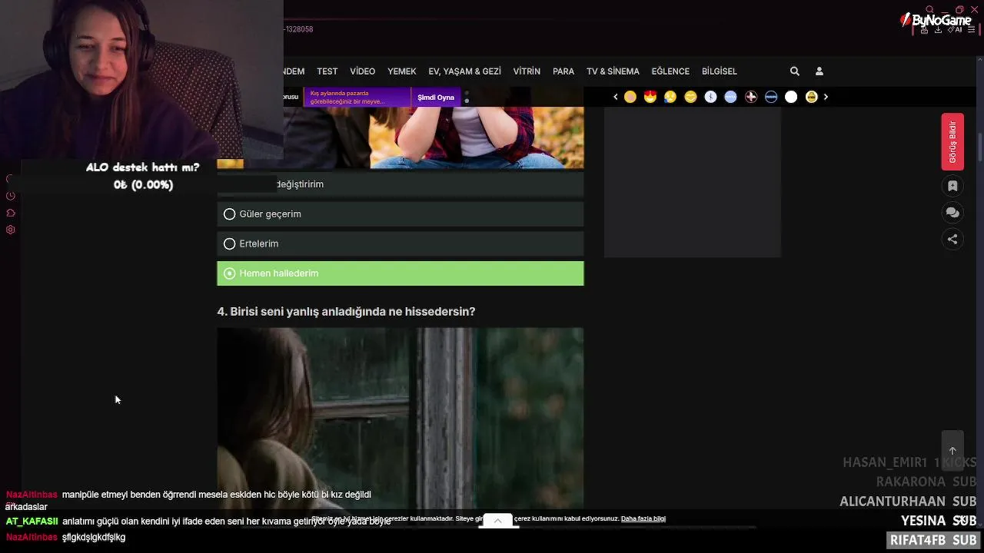984x553 pixels.
Task: Click question 4 window photo
Action: pyautogui.click(x=401, y=418)
